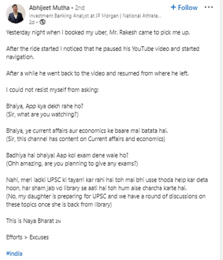The width and height of the screenshot is (223, 260).
Task: Click the #india hashtag
Action: pyautogui.click(x=14, y=253)
